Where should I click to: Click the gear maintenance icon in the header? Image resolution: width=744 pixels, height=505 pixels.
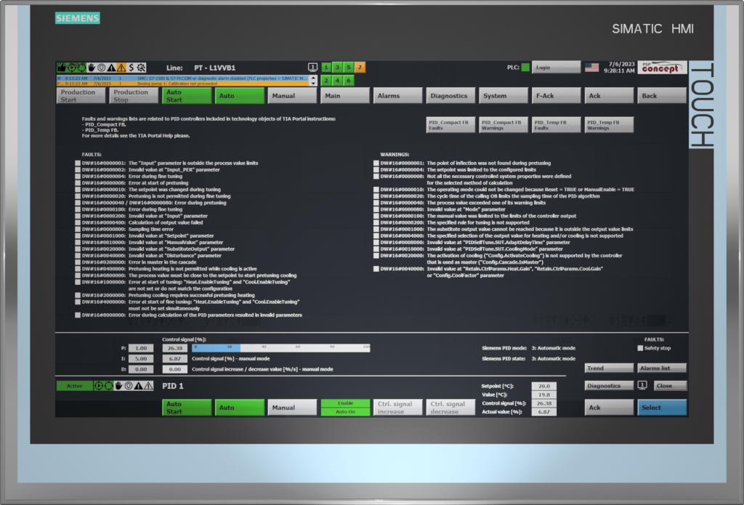(142, 68)
